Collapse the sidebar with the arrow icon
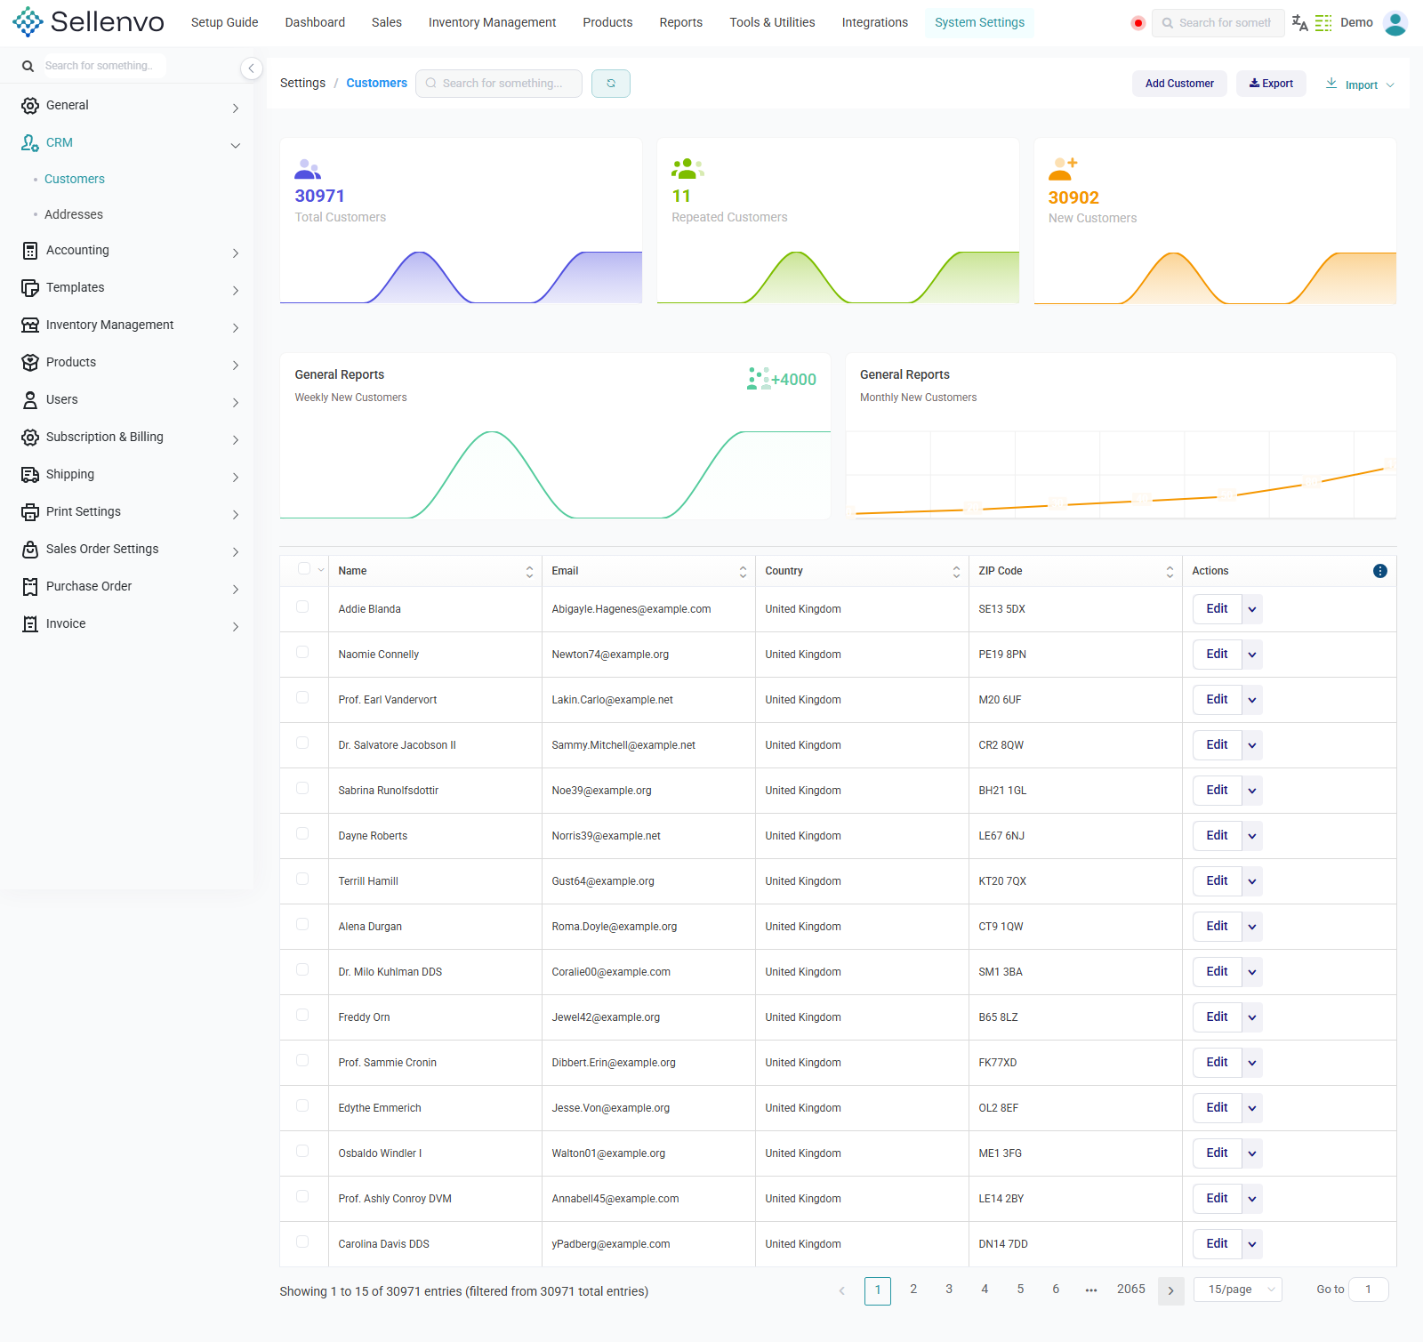 tap(251, 68)
